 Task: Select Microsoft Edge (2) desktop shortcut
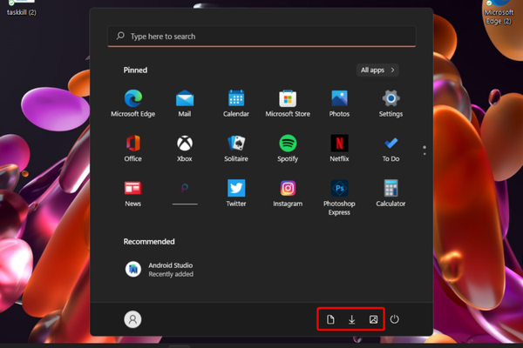click(x=499, y=13)
